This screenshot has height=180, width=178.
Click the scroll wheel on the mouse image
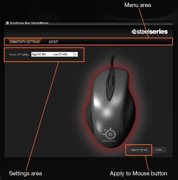pos(111,80)
